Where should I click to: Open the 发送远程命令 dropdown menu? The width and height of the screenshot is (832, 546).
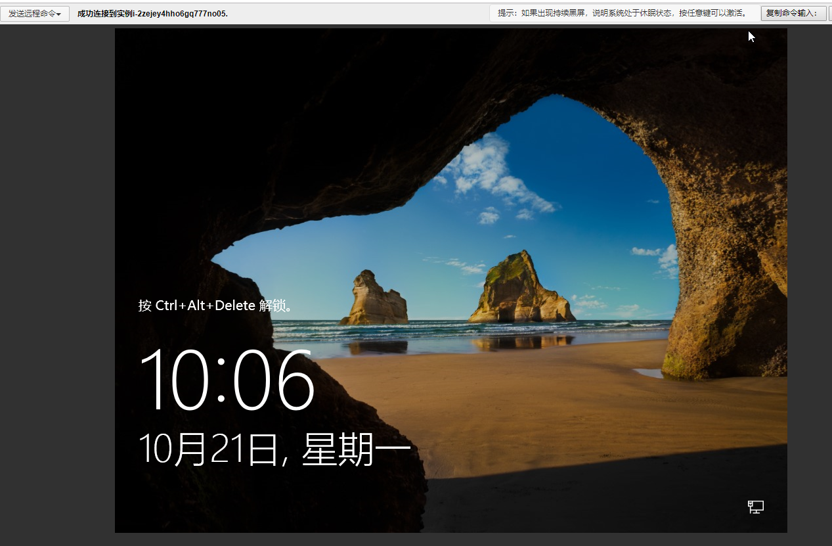(35, 14)
